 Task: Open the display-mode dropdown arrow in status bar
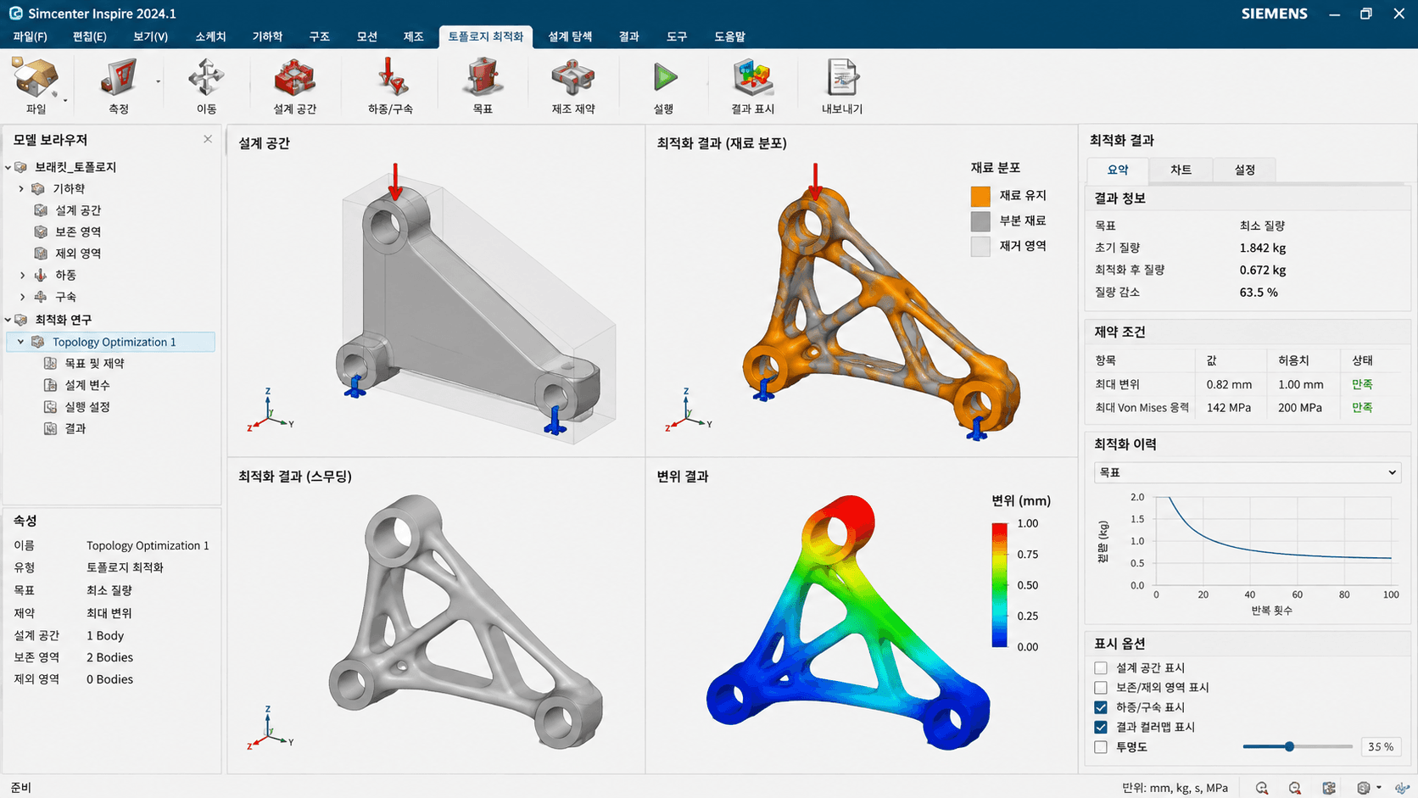click(1379, 788)
